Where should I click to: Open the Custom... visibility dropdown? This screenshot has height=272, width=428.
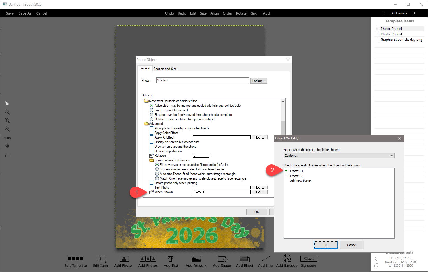click(x=339, y=156)
